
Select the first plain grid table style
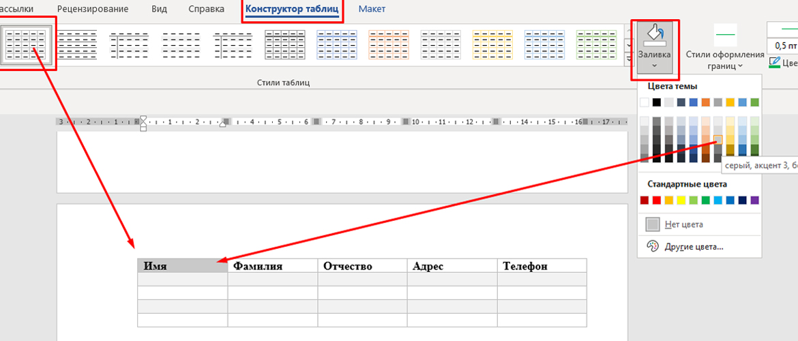pyautogui.click(x=26, y=46)
